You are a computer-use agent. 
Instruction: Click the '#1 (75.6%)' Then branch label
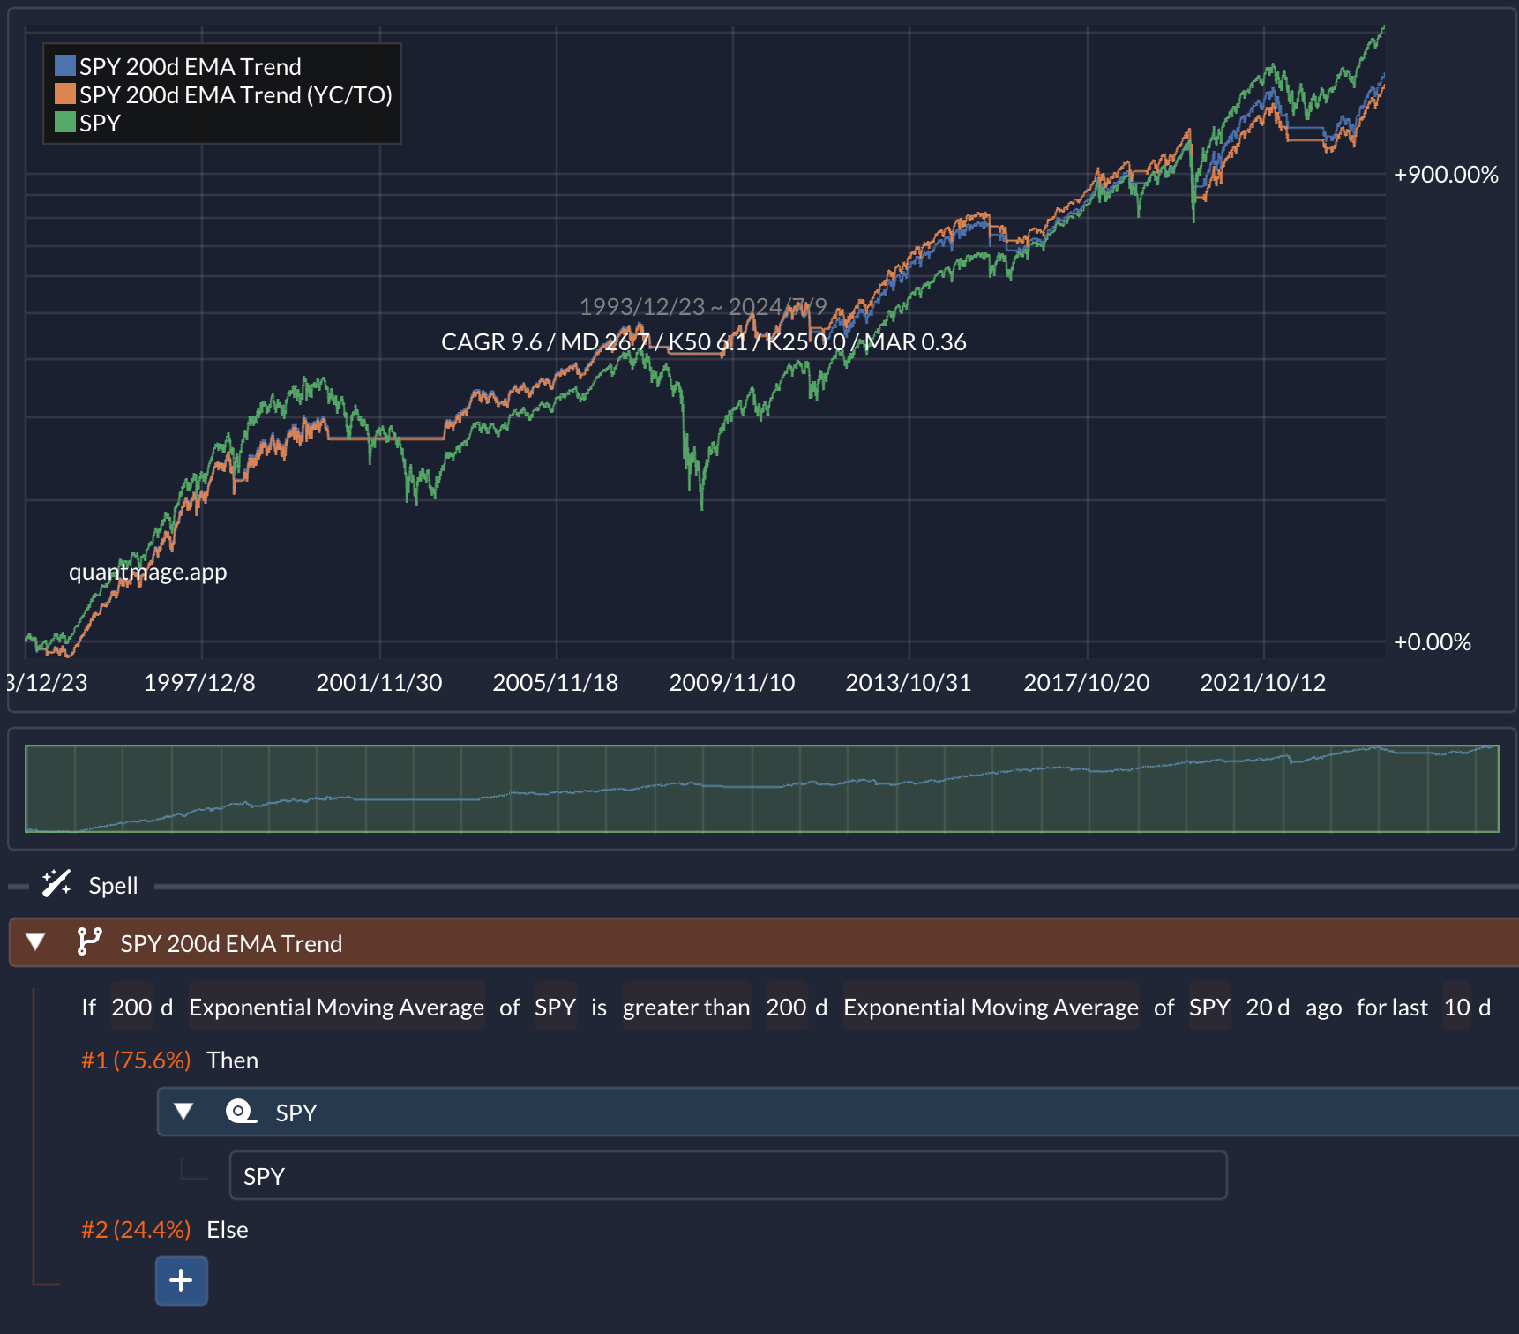coord(136,1060)
